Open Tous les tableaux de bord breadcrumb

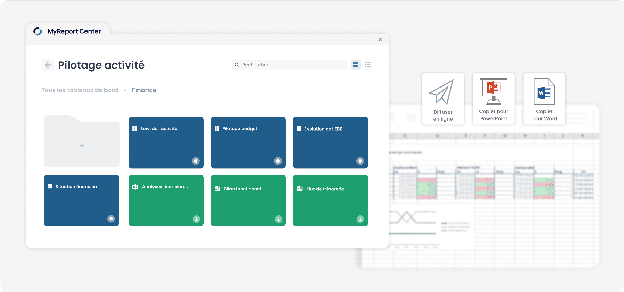80,90
